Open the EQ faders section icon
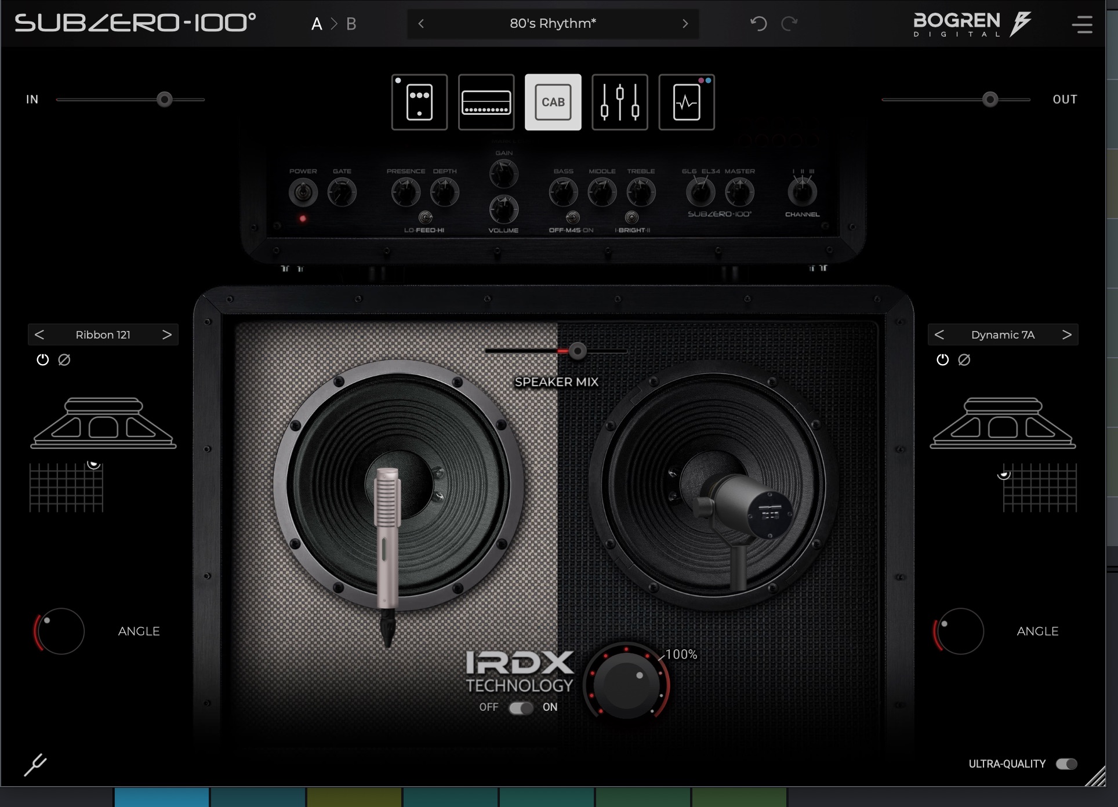Image resolution: width=1118 pixels, height=807 pixels. click(619, 102)
